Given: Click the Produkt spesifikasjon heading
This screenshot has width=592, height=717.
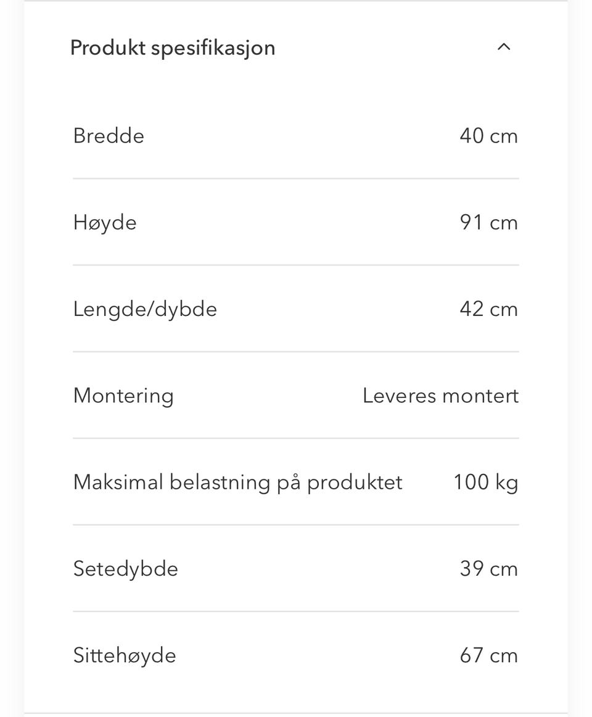Looking at the screenshot, I should [x=173, y=48].
